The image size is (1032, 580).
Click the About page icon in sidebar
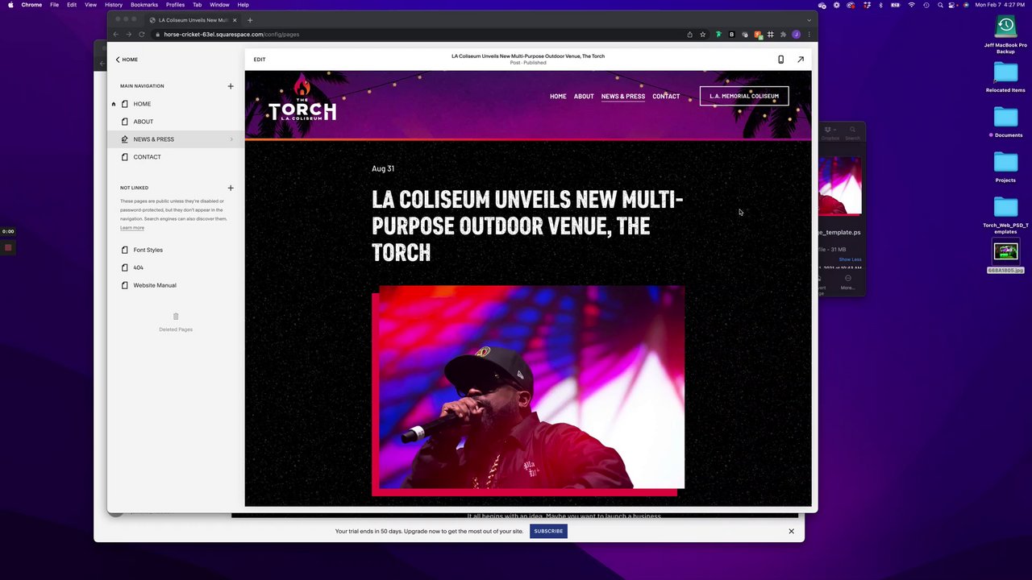pos(125,122)
